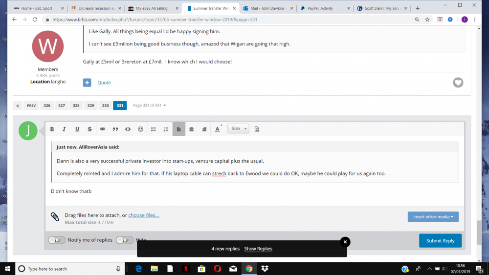Like the post with the heart icon
The width and height of the screenshot is (489, 275).
tap(458, 83)
